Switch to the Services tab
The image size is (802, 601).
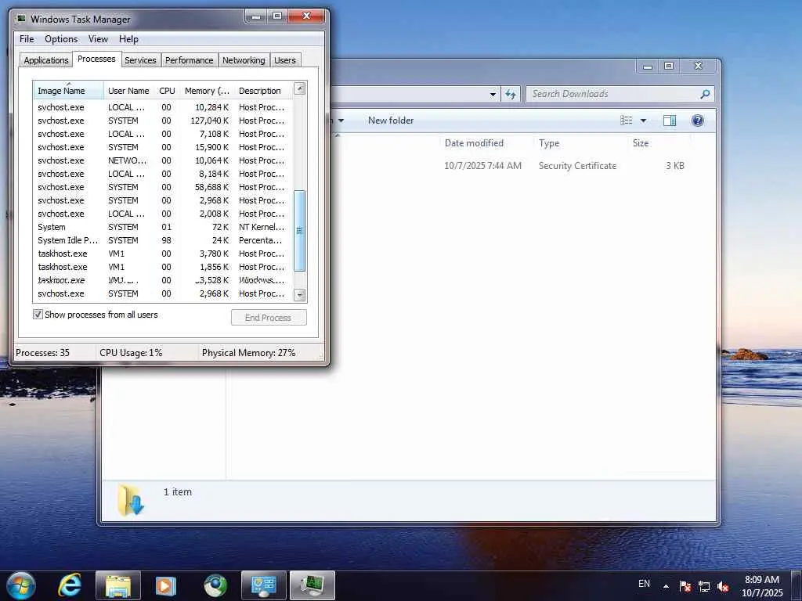(140, 60)
